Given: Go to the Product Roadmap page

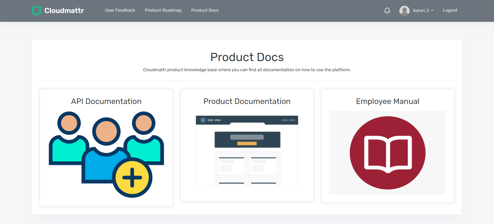Looking at the screenshot, I should click(163, 10).
